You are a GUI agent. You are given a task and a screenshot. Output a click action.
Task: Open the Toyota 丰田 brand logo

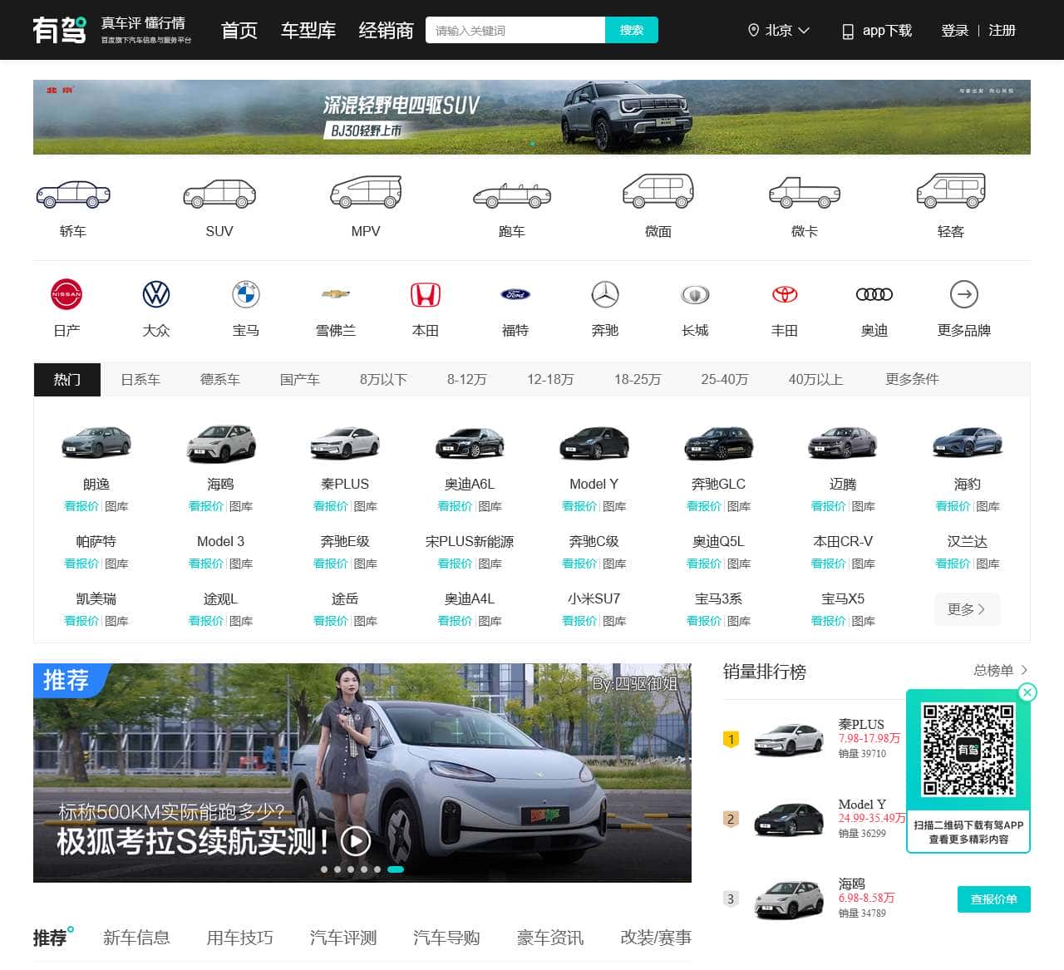785,294
